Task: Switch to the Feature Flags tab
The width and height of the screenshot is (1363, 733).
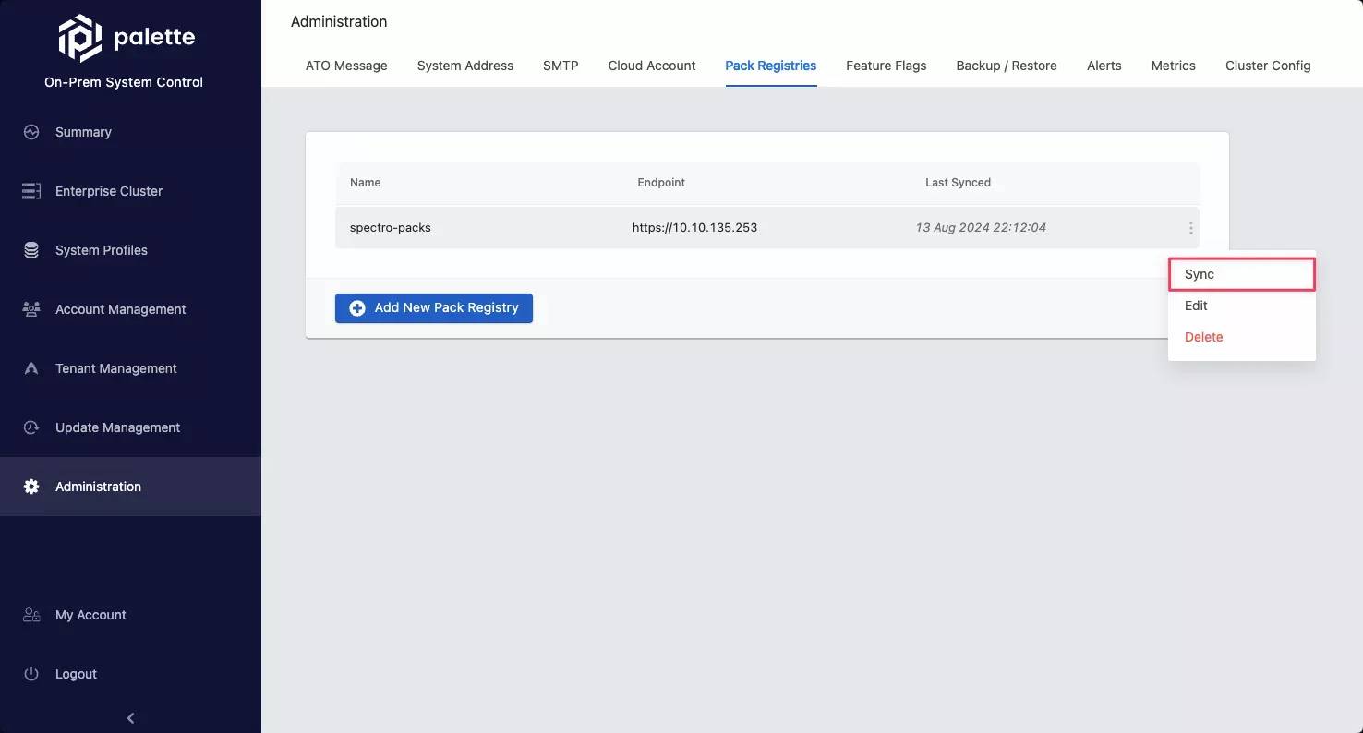Action: pyautogui.click(x=886, y=66)
